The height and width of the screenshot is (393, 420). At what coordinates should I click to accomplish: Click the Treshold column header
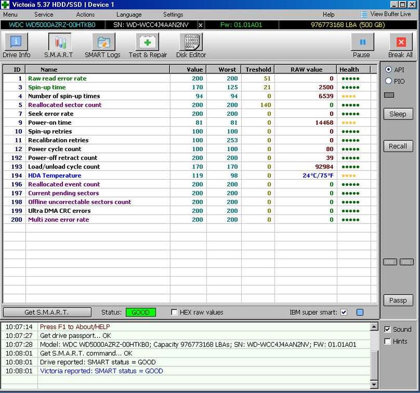pyautogui.click(x=258, y=70)
